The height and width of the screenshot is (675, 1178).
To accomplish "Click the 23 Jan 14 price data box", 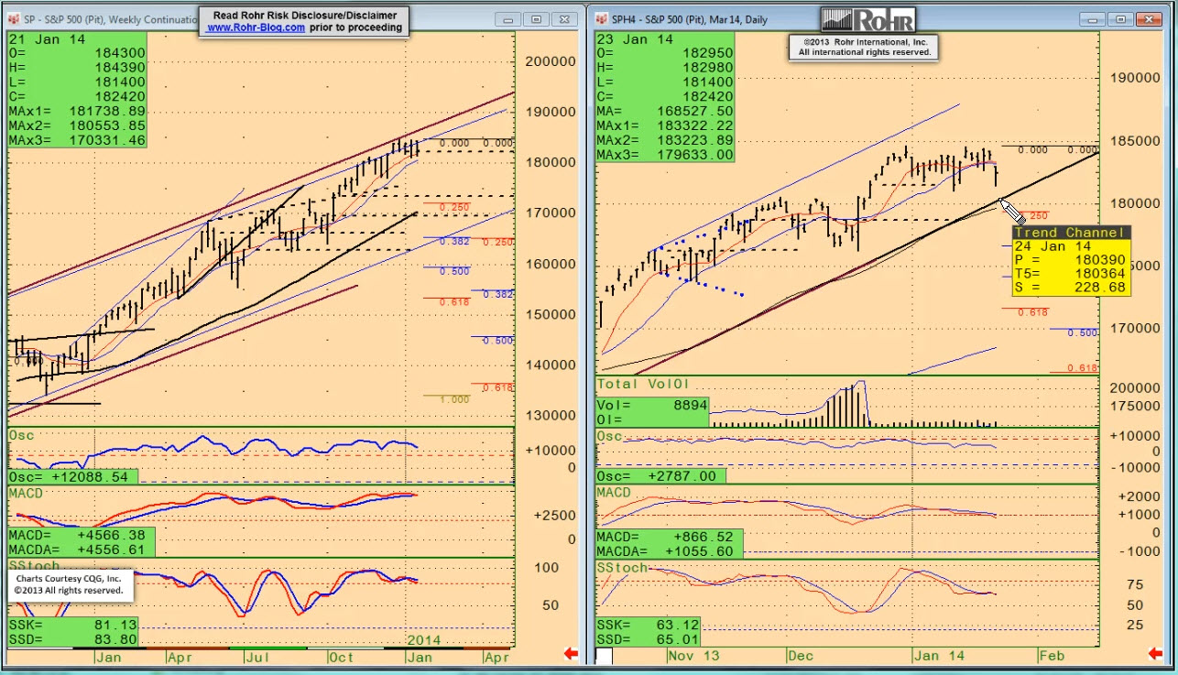I will (665, 97).
